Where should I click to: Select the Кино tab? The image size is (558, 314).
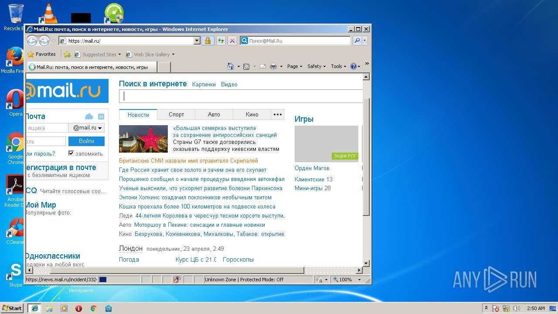tap(252, 114)
